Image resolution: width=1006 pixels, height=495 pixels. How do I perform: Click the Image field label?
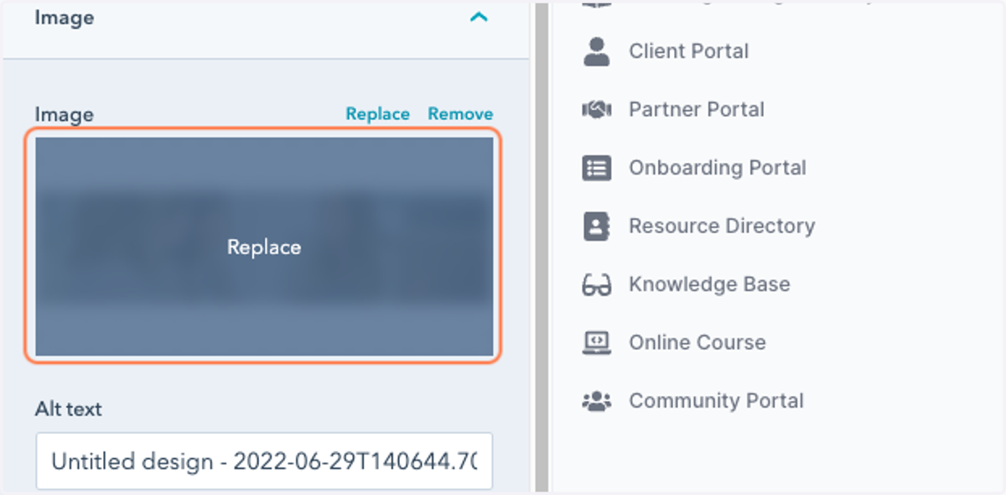[64, 115]
